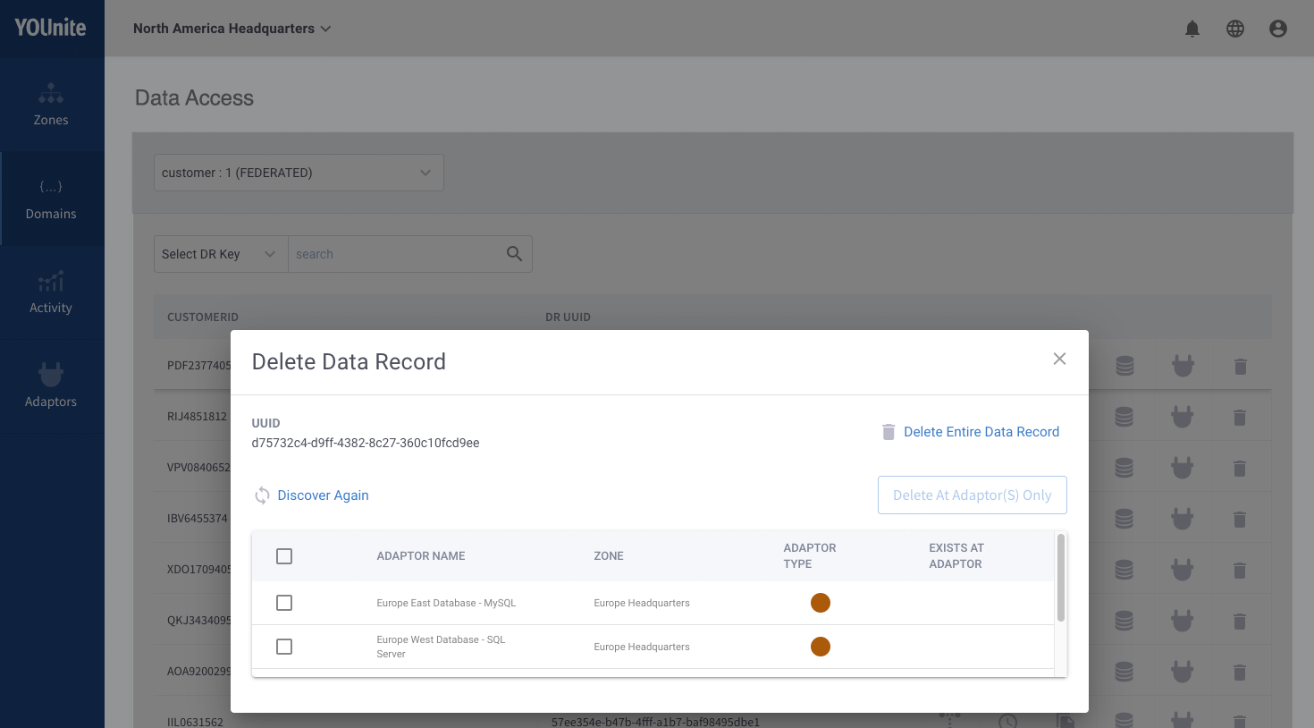The width and height of the screenshot is (1314, 728).
Task: Tick the select-all adaptors header checkbox
Action: click(284, 556)
